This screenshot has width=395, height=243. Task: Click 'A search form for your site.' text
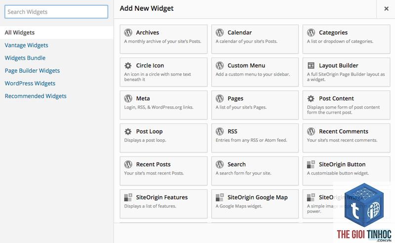click(x=243, y=173)
